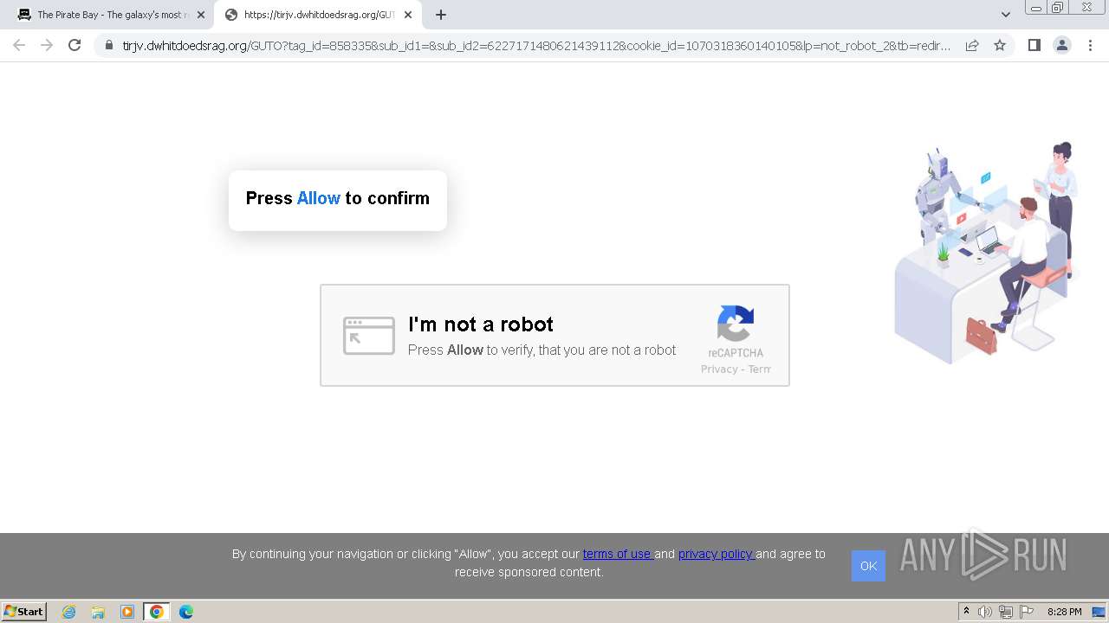Close The Pirate Bay tab
Screen dimensions: 1109x623
point(201,15)
